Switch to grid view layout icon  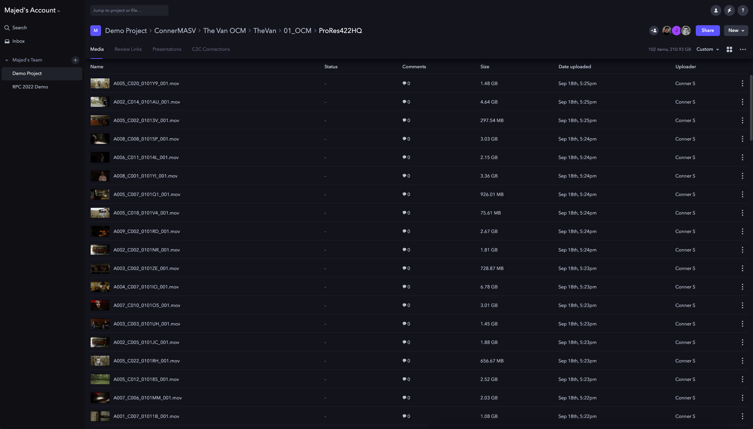[x=729, y=49]
